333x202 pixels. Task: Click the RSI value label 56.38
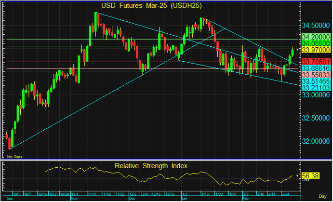tap(311, 175)
